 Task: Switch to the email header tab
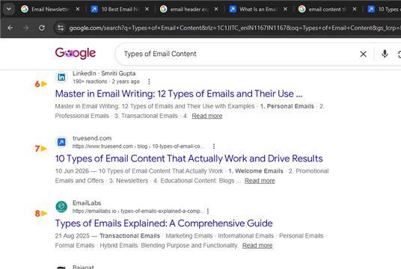[185, 9]
